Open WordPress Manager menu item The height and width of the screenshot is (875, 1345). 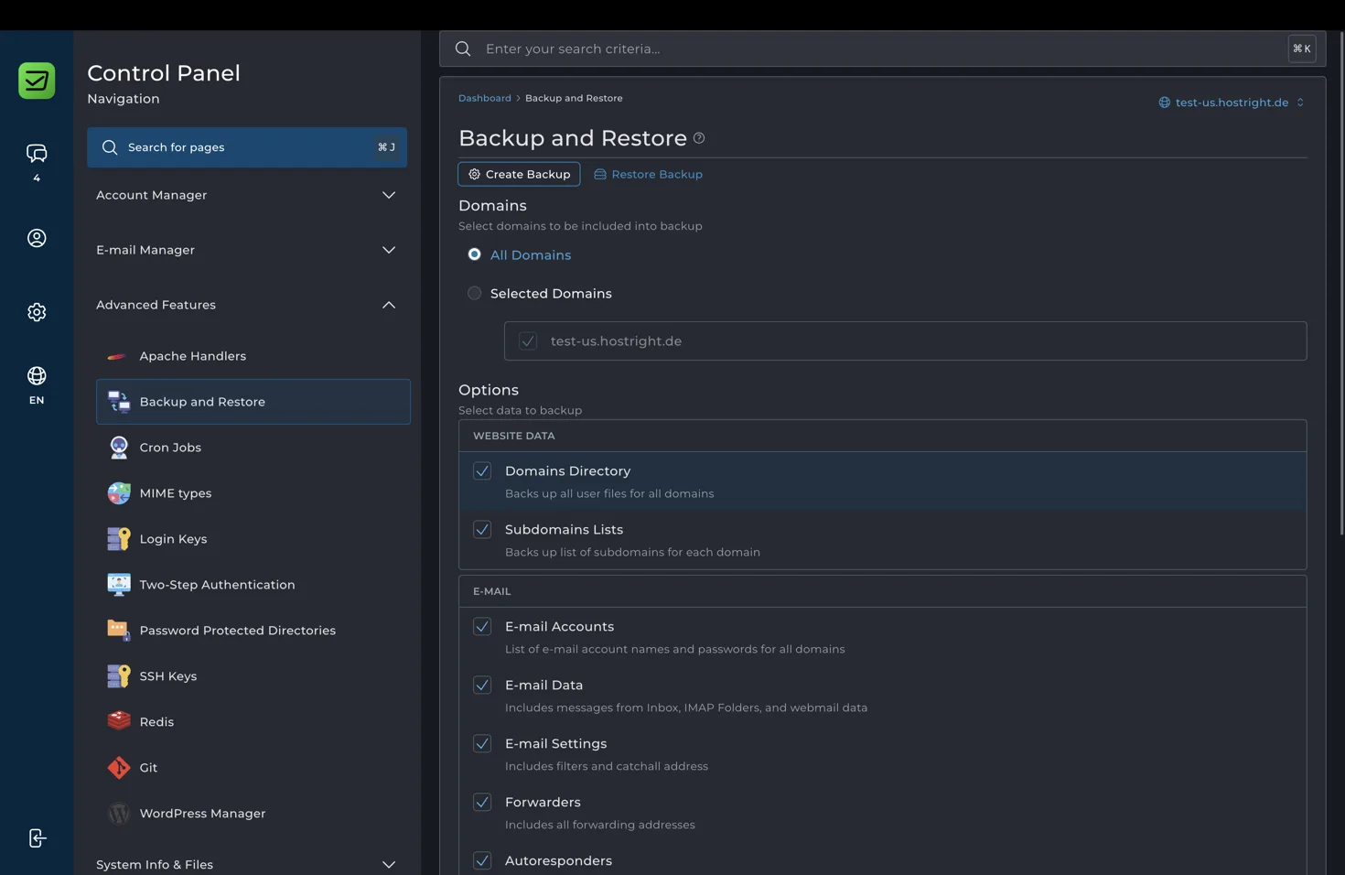tap(253, 814)
